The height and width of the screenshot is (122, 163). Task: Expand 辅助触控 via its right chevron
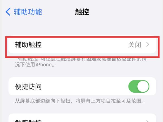click(x=148, y=44)
